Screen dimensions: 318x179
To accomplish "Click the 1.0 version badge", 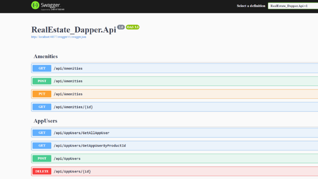I will coord(121,27).
